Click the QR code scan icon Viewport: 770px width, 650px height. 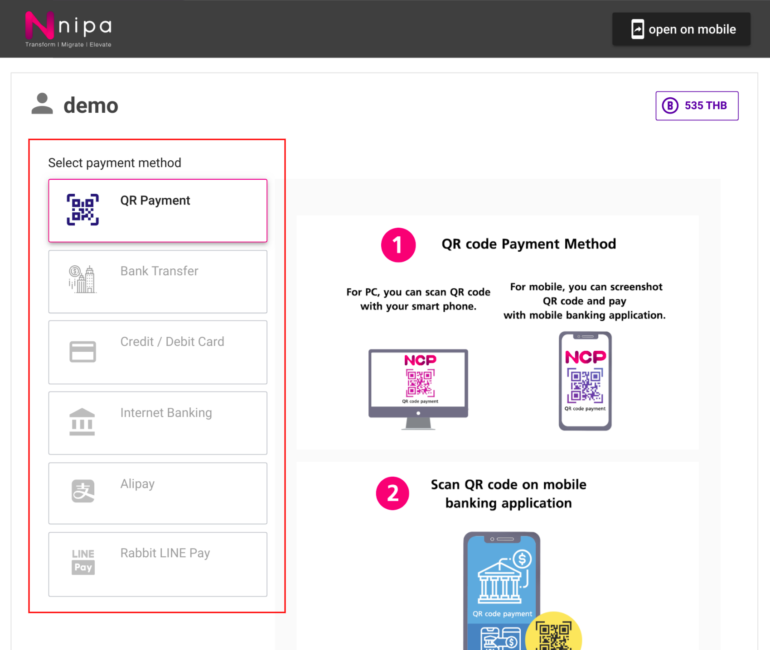(82, 210)
